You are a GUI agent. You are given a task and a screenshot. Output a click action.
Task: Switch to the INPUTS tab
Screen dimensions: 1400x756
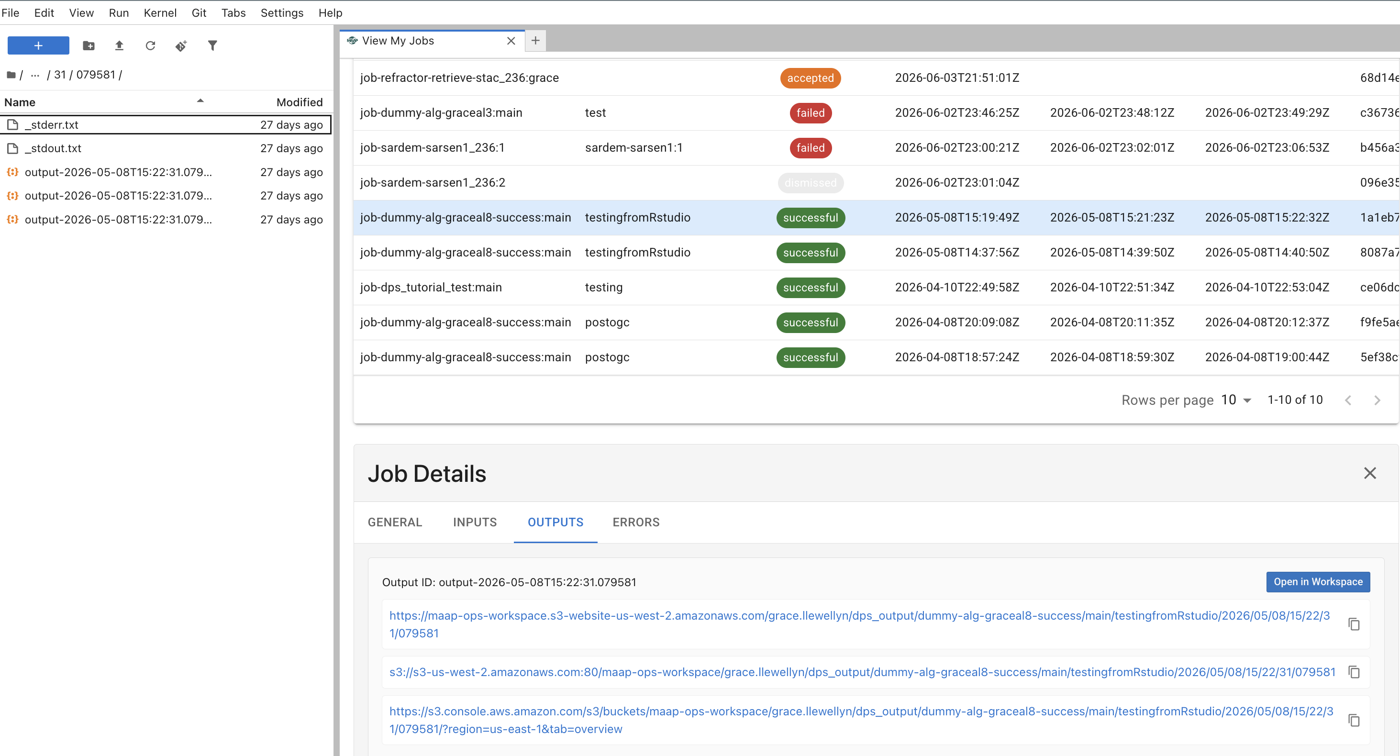(x=475, y=522)
